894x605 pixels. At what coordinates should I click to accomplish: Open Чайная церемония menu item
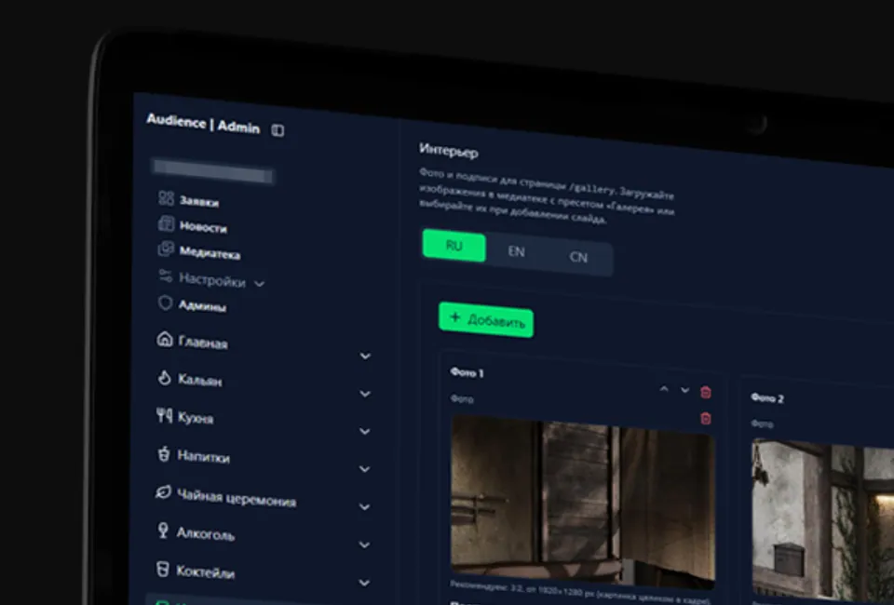pyautogui.click(x=237, y=497)
